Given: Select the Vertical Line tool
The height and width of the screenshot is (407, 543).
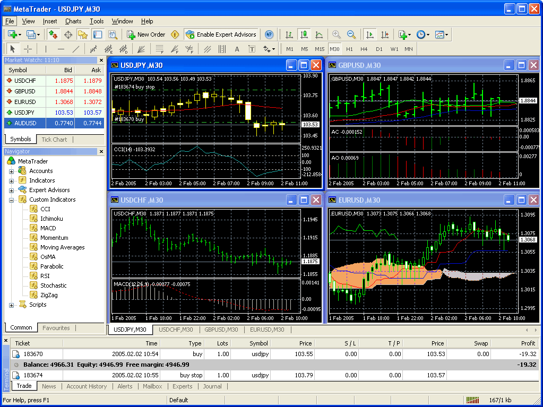Looking at the screenshot, I should coord(46,49).
